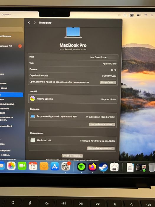Open Настройки дисплеев... button

pos(102,124)
